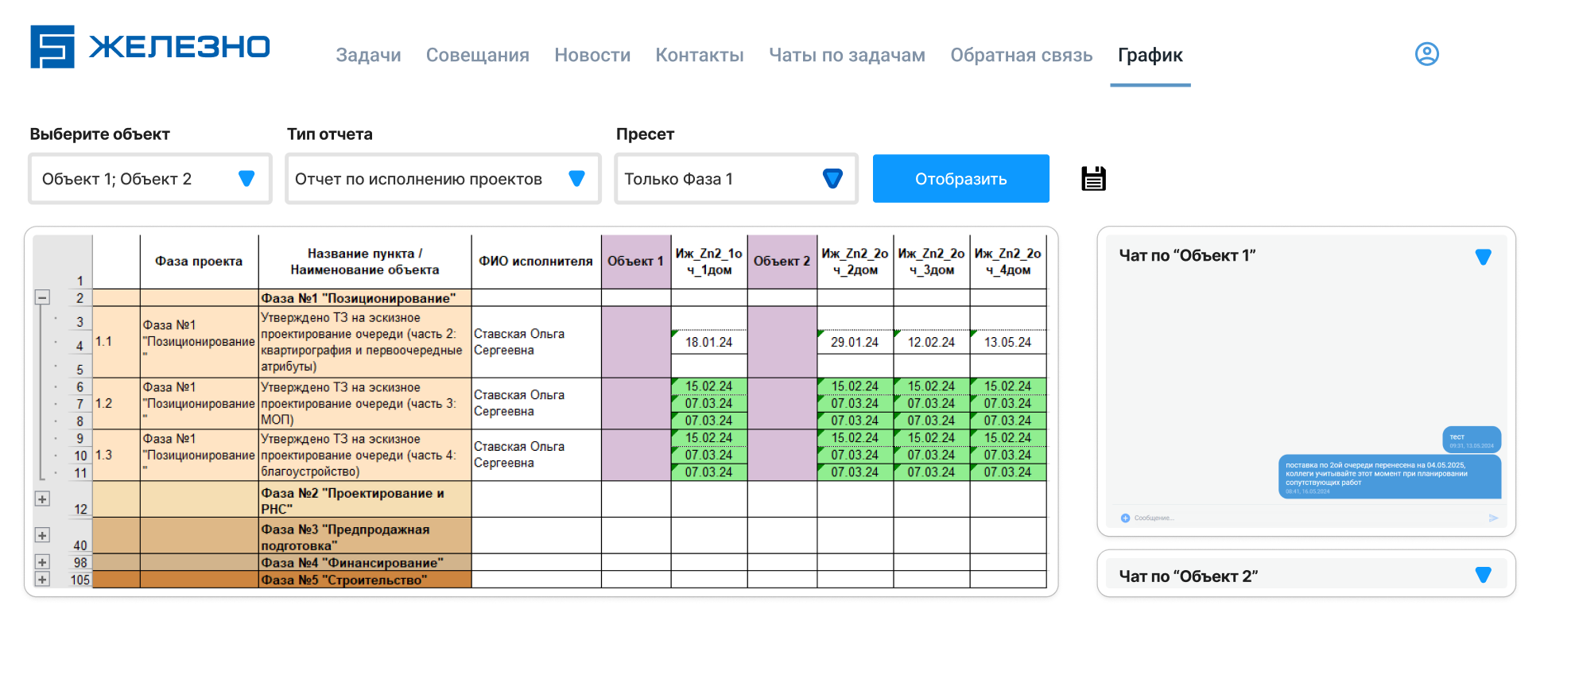Open the Обратная связь link

coord(1021,55)
